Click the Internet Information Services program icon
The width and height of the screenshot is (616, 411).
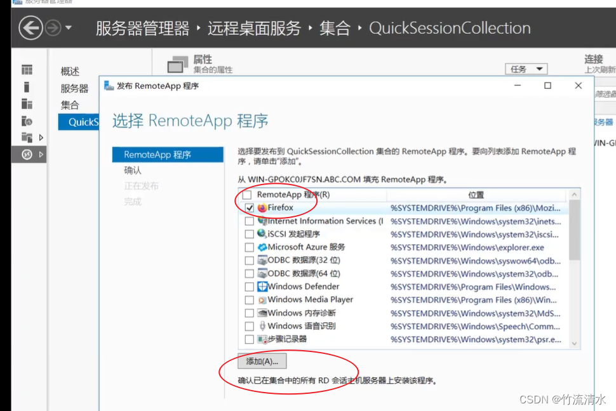(x=262, y=221)
